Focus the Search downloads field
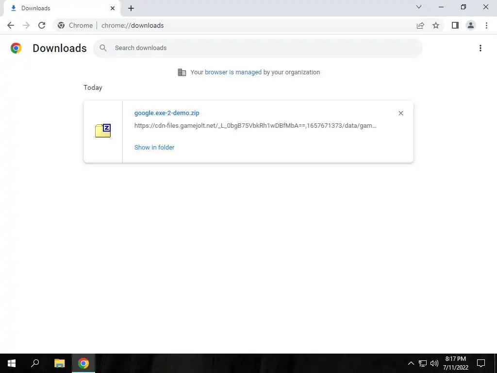This screenshot has height=373, width=497. tap(258, 48)
